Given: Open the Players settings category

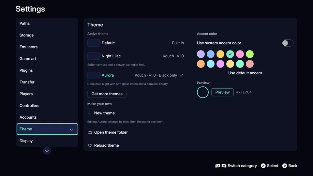Looking at the screenshot, I should click(x=47, y=94).
